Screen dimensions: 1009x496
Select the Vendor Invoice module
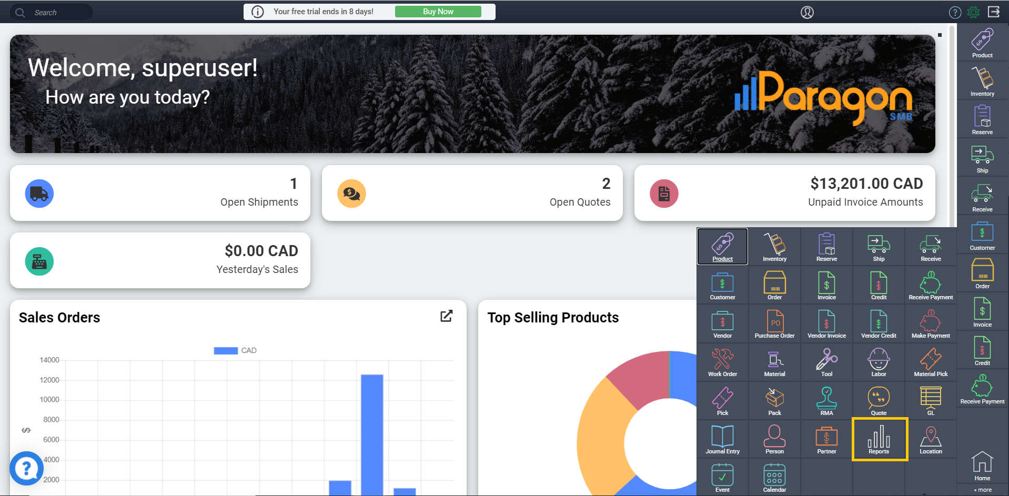(826, 323)
